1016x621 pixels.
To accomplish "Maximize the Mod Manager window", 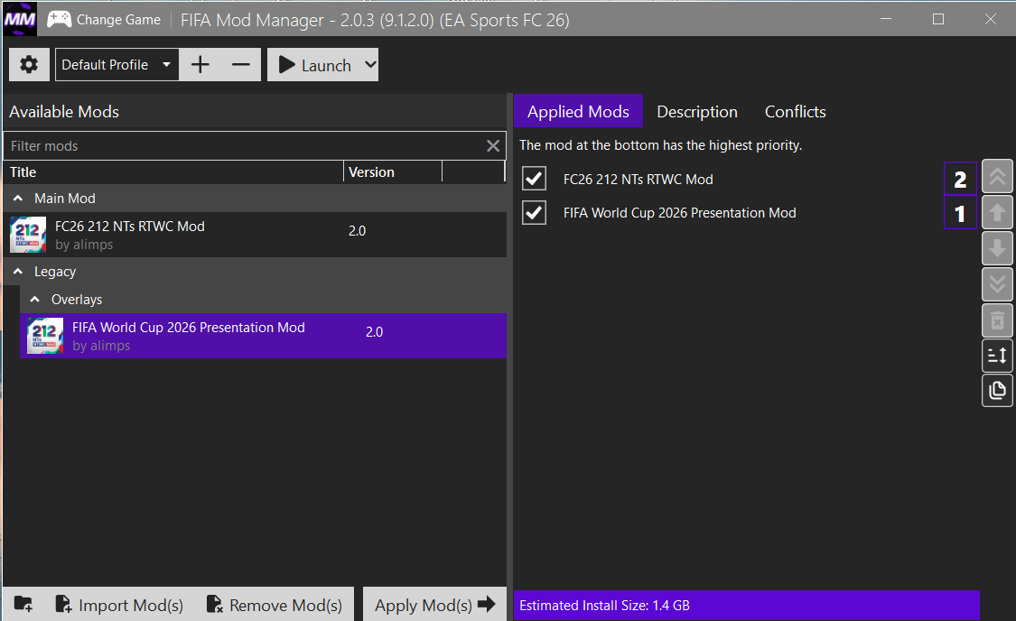I will [937, 20].
